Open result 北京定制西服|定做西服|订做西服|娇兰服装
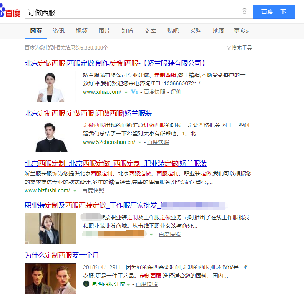Viewport: 304px width, 299px height. pos(88,113)
